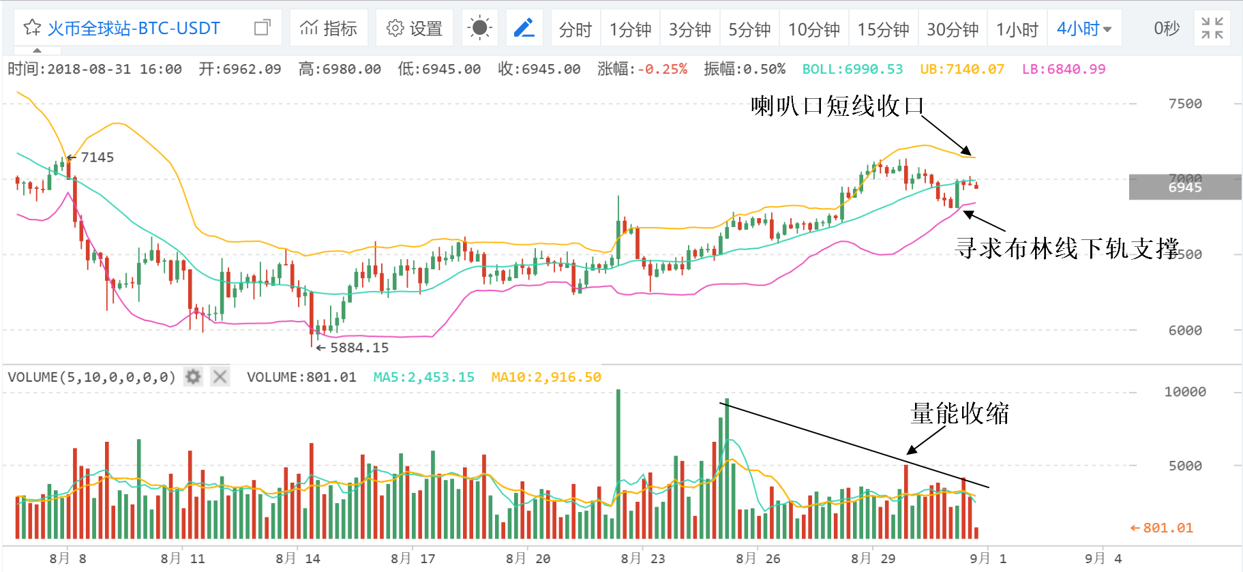Image resolution: width=1243 pixels, height=572 pixels.
Task: Switch to the 分时 chart tab
Action: coord(575,29)
